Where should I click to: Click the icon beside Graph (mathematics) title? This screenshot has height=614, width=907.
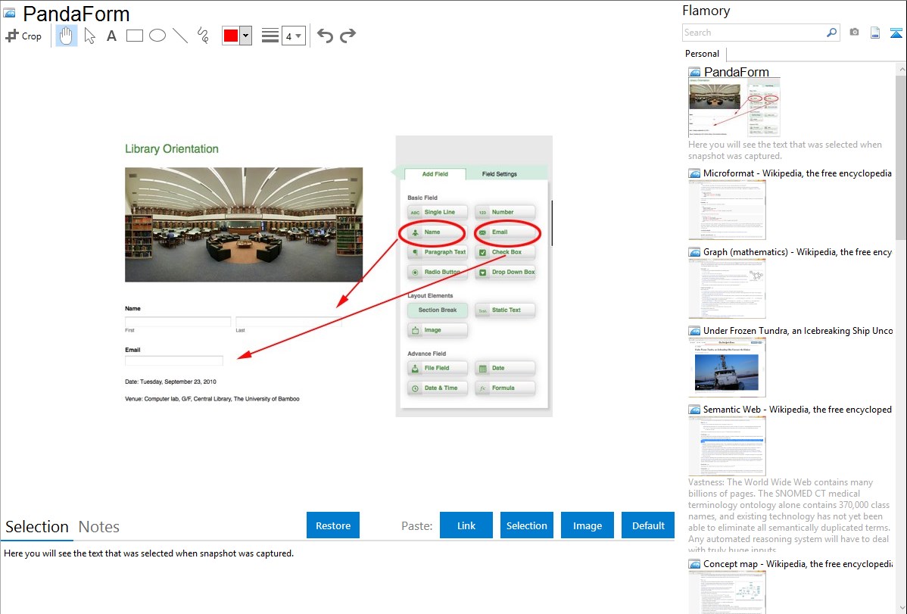(x=694, y=252)
